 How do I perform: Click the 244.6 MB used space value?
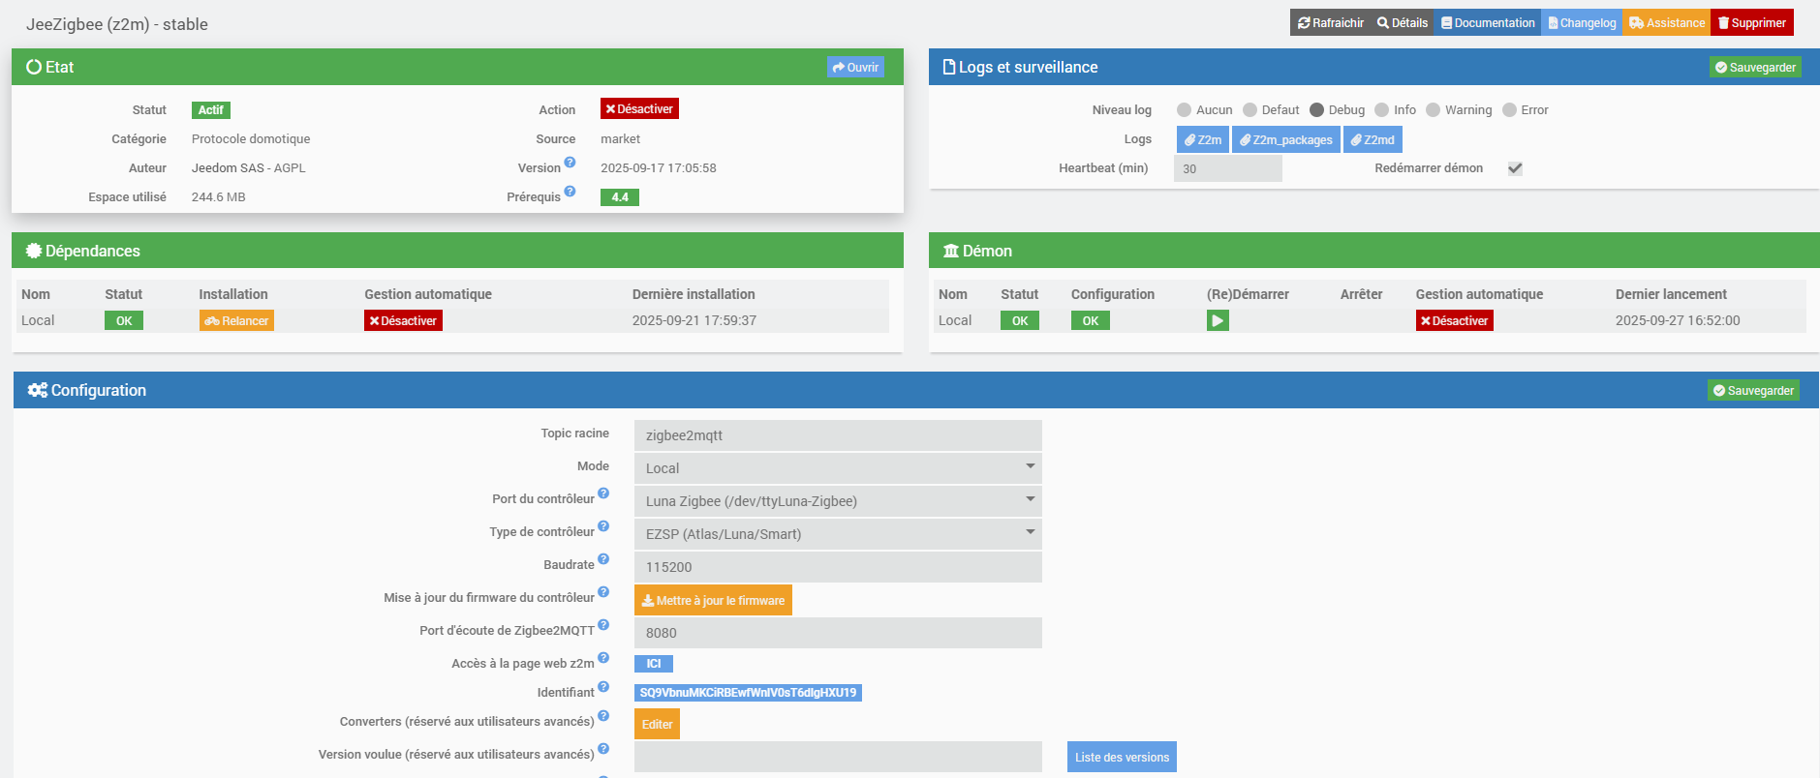click(219, 197)
